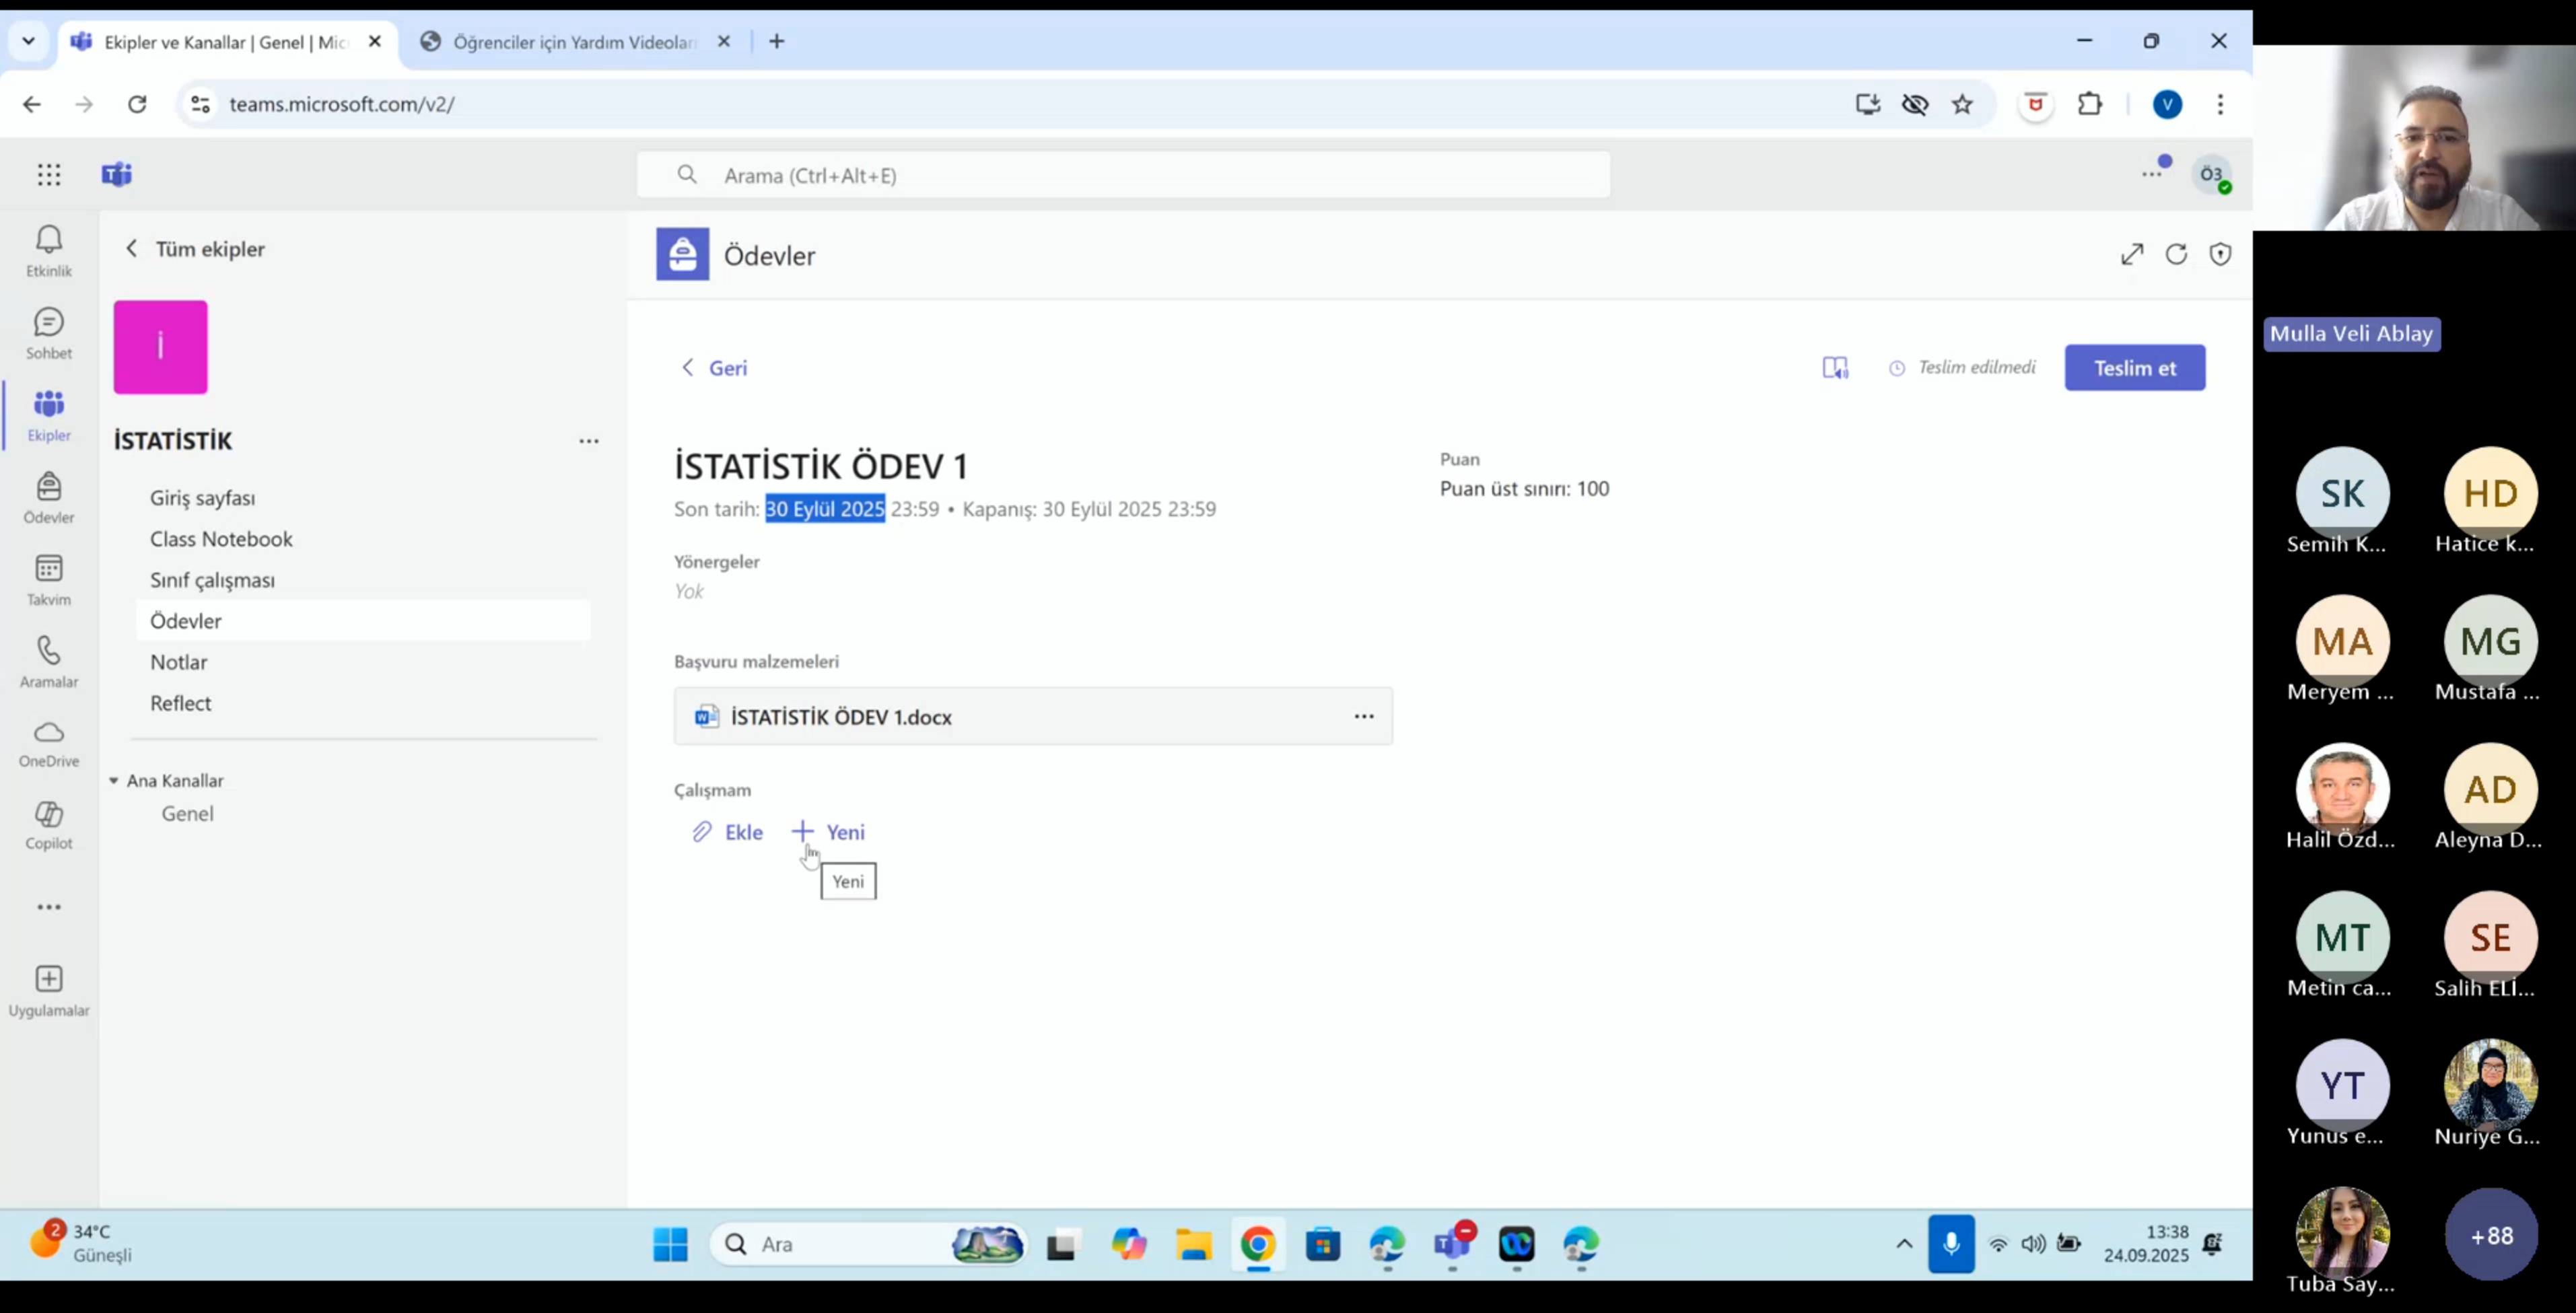The width and height of the screenshot is (2576, 1313).
Task: Open options for İSTATİSTİK ÖDEV 1.docx
Action: click(x=1364, y=716)
